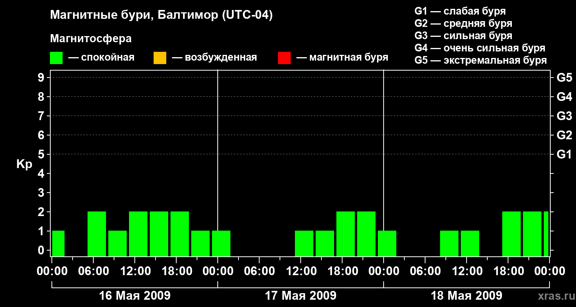Click the orange 'возбужденная' legend swatch
This screenshot has height=307, width=576.
[160, 58]
